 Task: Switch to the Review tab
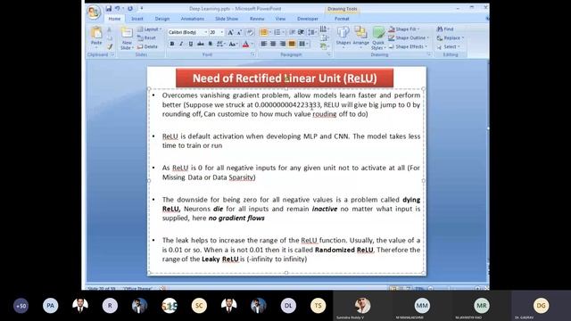pos(257,19)
